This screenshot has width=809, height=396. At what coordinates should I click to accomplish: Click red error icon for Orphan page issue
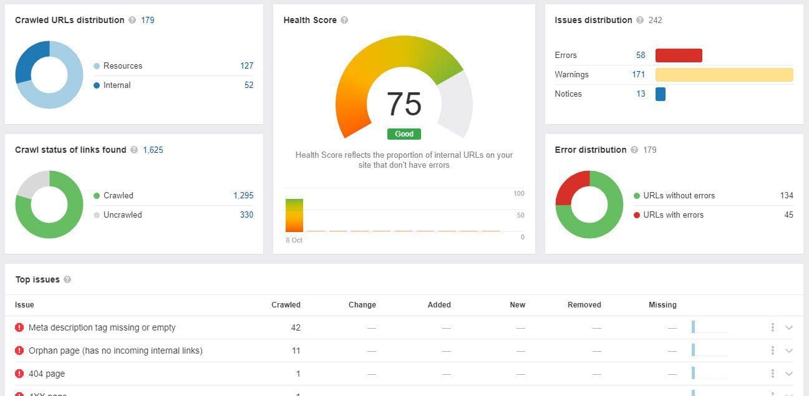tap(19, 350)
